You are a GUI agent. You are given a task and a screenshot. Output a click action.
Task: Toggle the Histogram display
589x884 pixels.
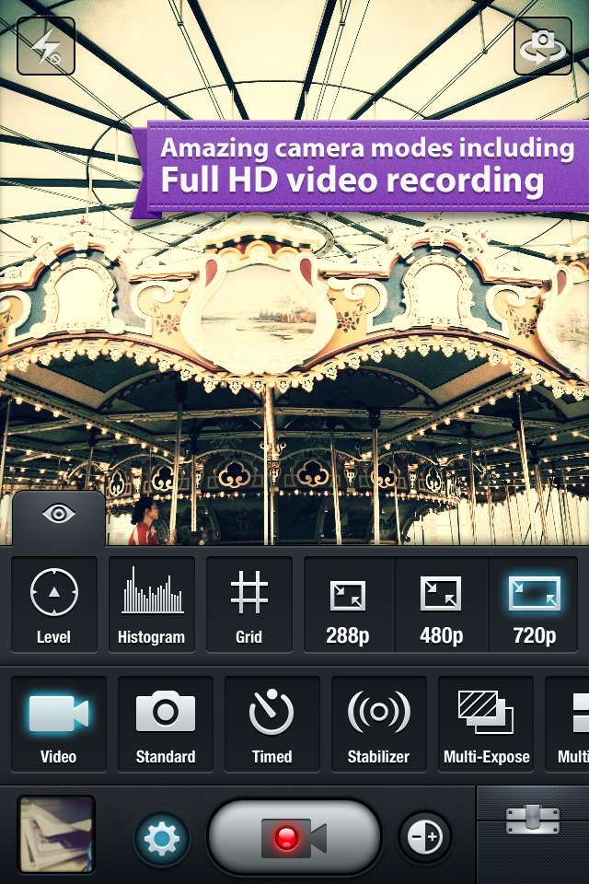[152, 604]
